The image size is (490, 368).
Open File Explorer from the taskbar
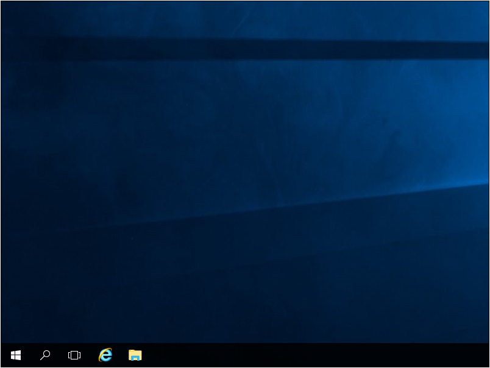(135, 355)
